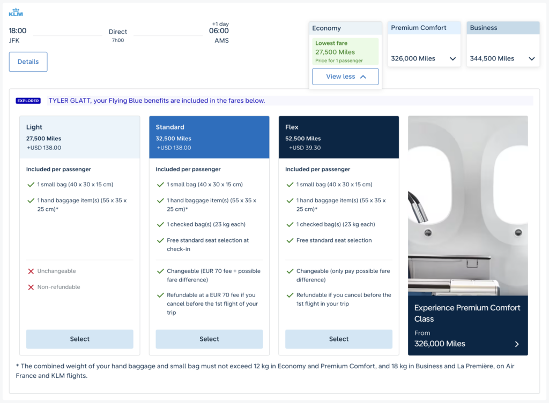Click the AMS airport code
Viewport: 549px width, 403px height.
[221, 41]
